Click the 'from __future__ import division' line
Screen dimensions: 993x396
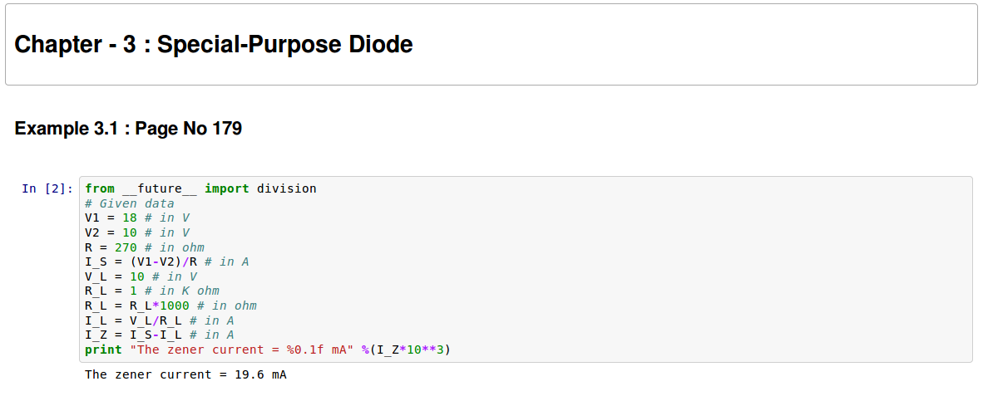coord(200,188)
